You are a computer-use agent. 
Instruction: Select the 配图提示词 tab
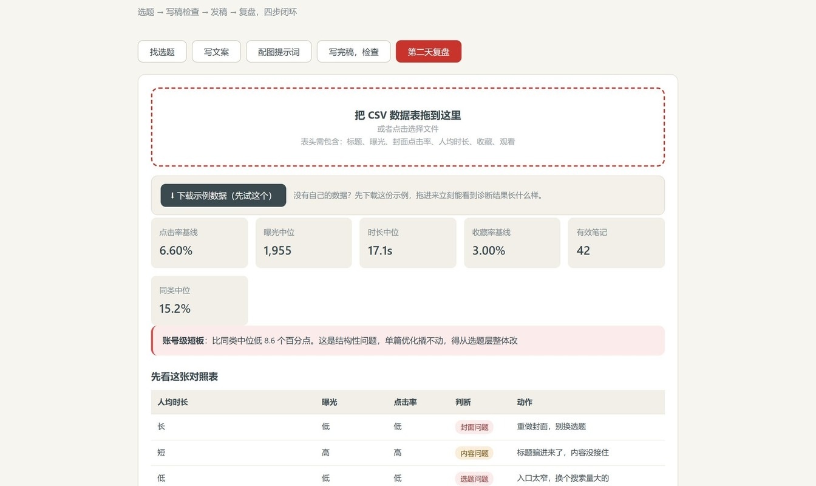(279, 52)
